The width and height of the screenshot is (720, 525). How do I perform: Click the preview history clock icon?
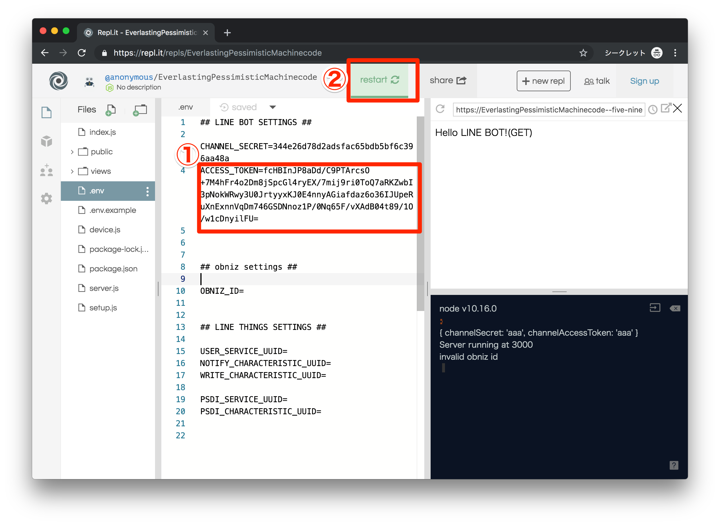[653, 110]
